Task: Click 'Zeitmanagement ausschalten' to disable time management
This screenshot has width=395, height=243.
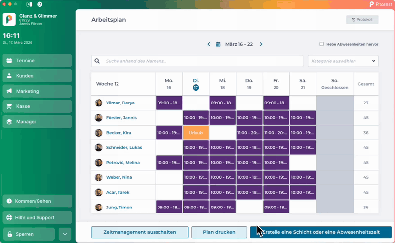Action: click(x=140, y=232)
